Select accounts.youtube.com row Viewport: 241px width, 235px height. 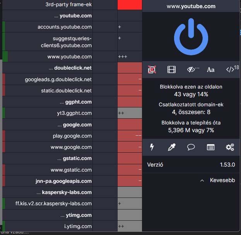[x=48, y=27]
